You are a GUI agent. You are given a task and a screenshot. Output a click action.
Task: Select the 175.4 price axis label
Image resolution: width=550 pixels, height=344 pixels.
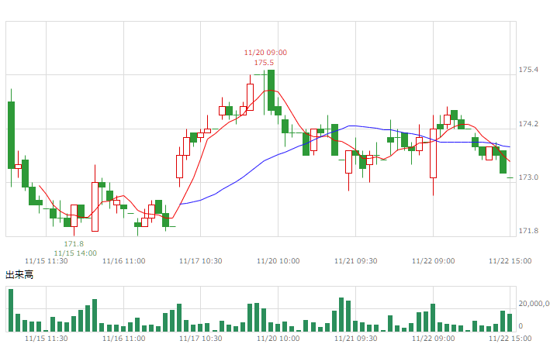(528, 70)
